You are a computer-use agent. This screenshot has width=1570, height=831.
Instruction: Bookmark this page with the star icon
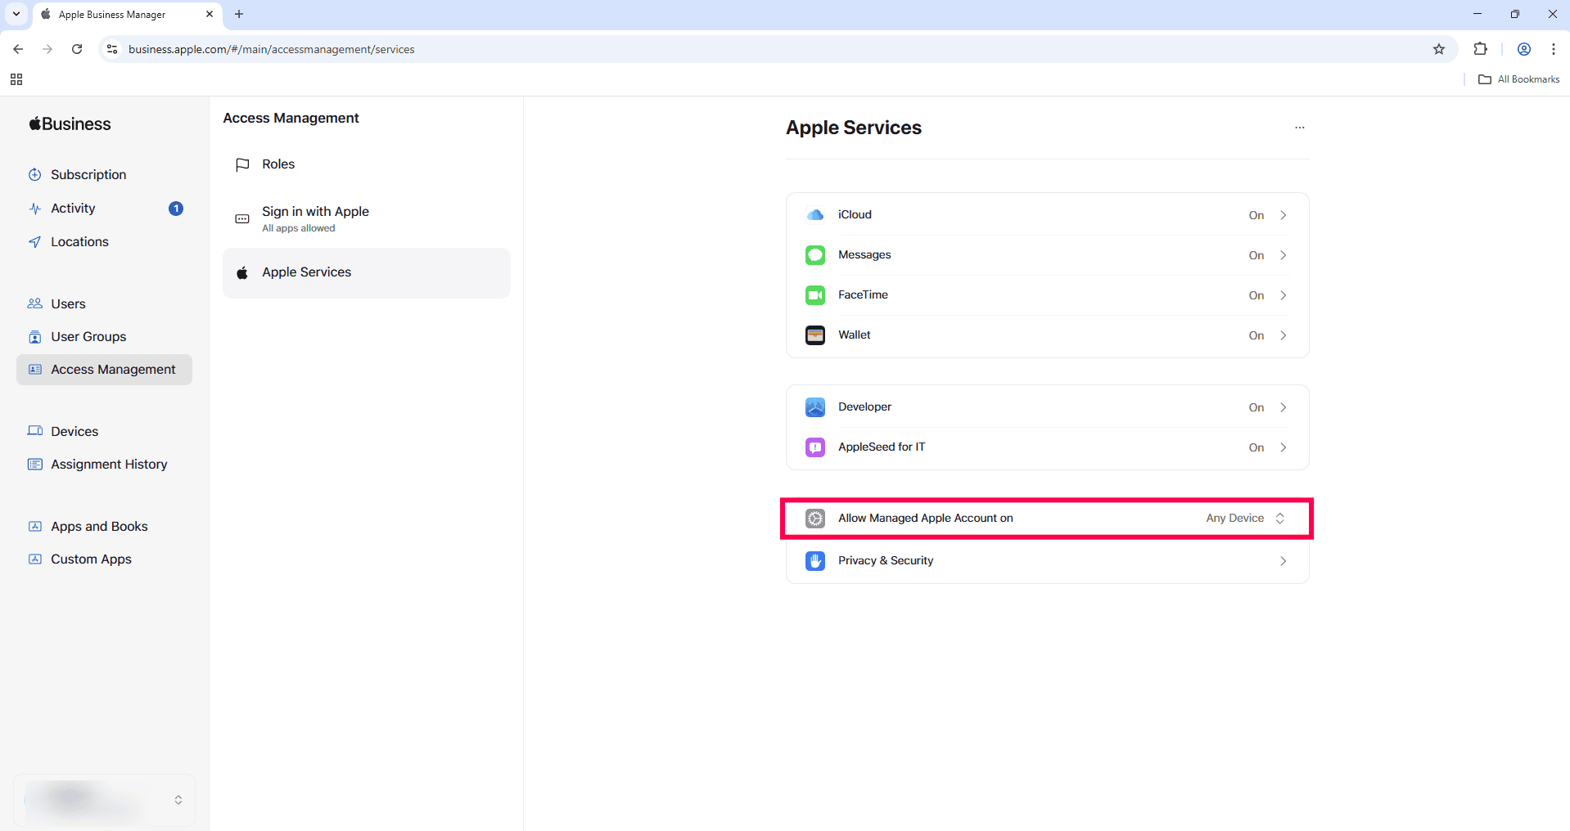tap(1439, 49)
